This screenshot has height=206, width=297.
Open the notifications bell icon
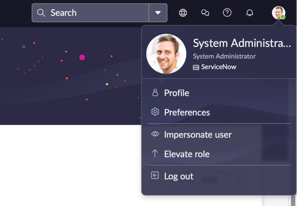pyautogui.click(x=250, y=13)
